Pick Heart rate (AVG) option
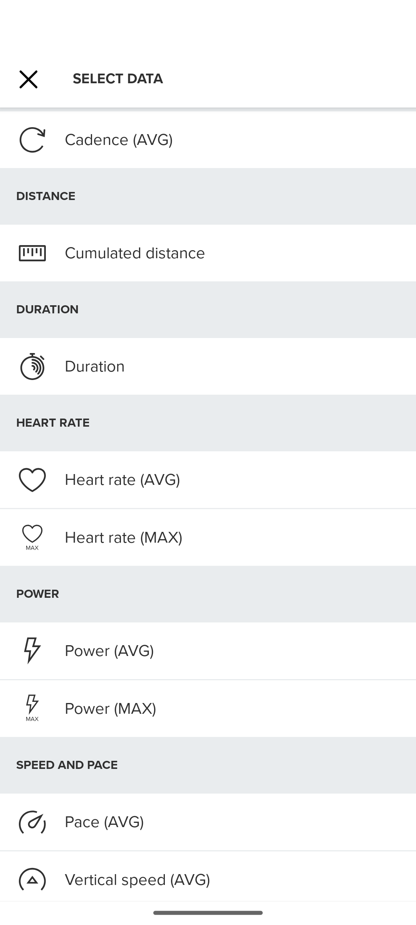This screenshot has width=416, height=925. point(122,480)
